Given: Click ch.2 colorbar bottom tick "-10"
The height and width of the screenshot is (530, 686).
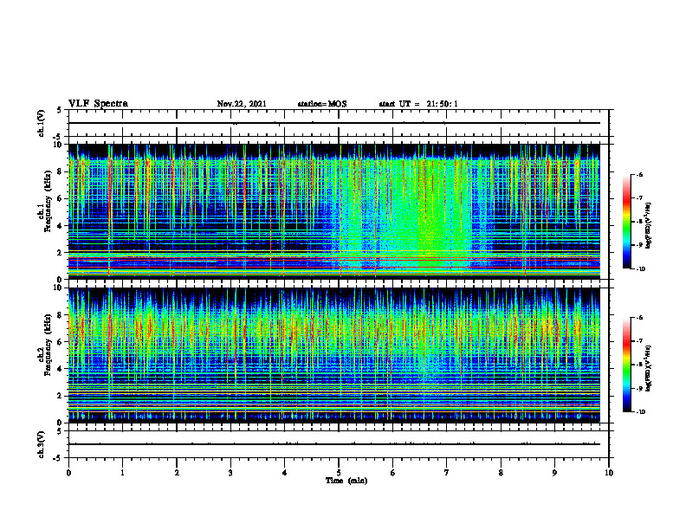Looking at the screenshot, I should tap(640, 412).
